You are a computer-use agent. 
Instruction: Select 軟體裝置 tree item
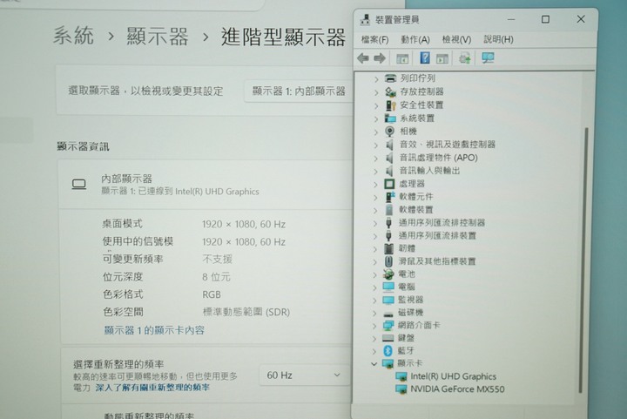tap(416, 209)
